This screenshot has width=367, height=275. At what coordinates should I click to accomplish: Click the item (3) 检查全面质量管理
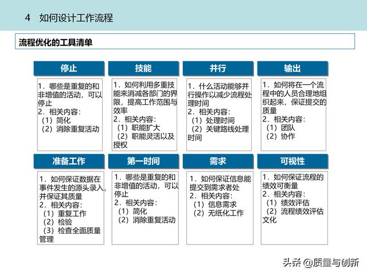[70, 235]
